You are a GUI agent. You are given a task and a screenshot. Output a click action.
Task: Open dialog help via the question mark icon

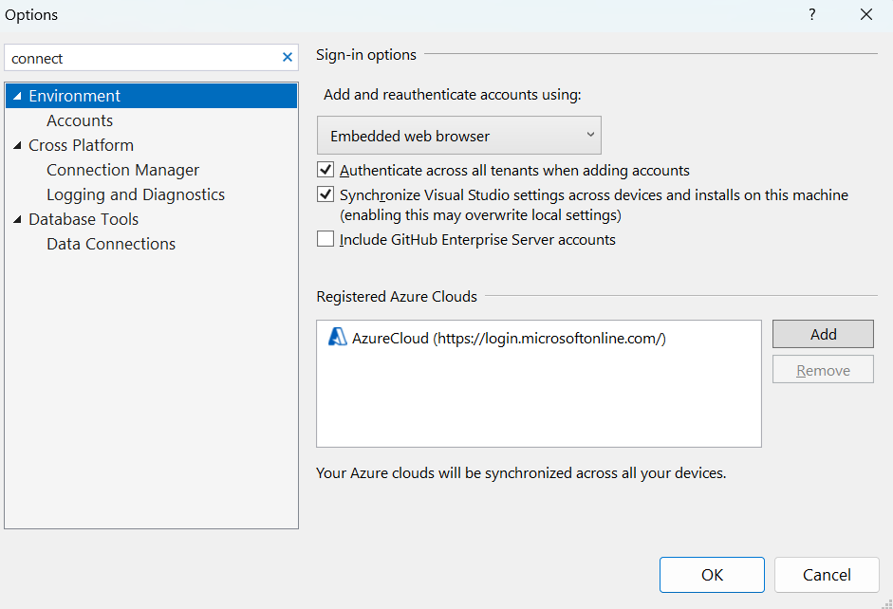tap(811, 14)
